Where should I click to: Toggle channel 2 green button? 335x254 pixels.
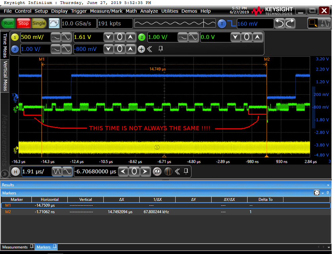tap(142, 37)
